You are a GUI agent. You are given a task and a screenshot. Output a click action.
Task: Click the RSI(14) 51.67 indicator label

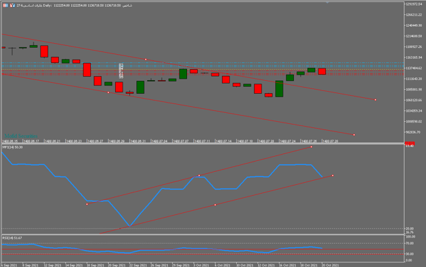[12, 238]
